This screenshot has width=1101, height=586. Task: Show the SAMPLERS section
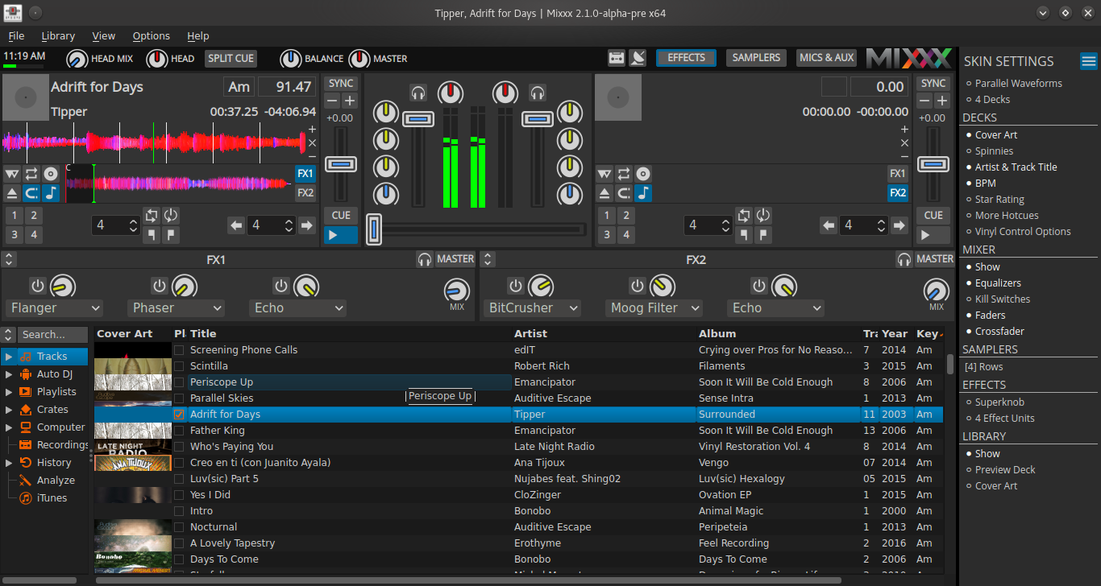pyautogui.click(x=756, y=58)
